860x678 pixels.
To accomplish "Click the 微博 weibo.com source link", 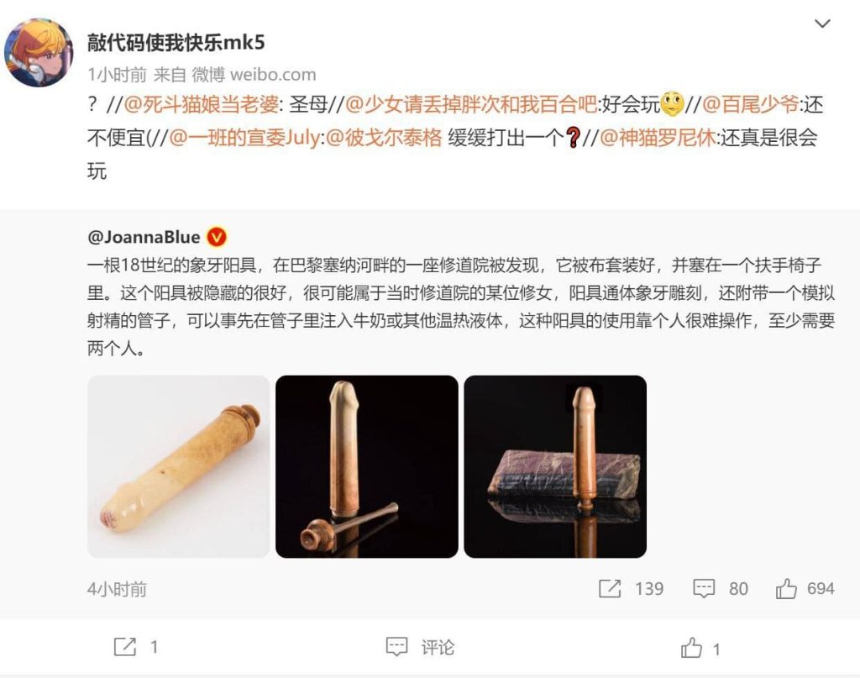I will coord(254,74).
